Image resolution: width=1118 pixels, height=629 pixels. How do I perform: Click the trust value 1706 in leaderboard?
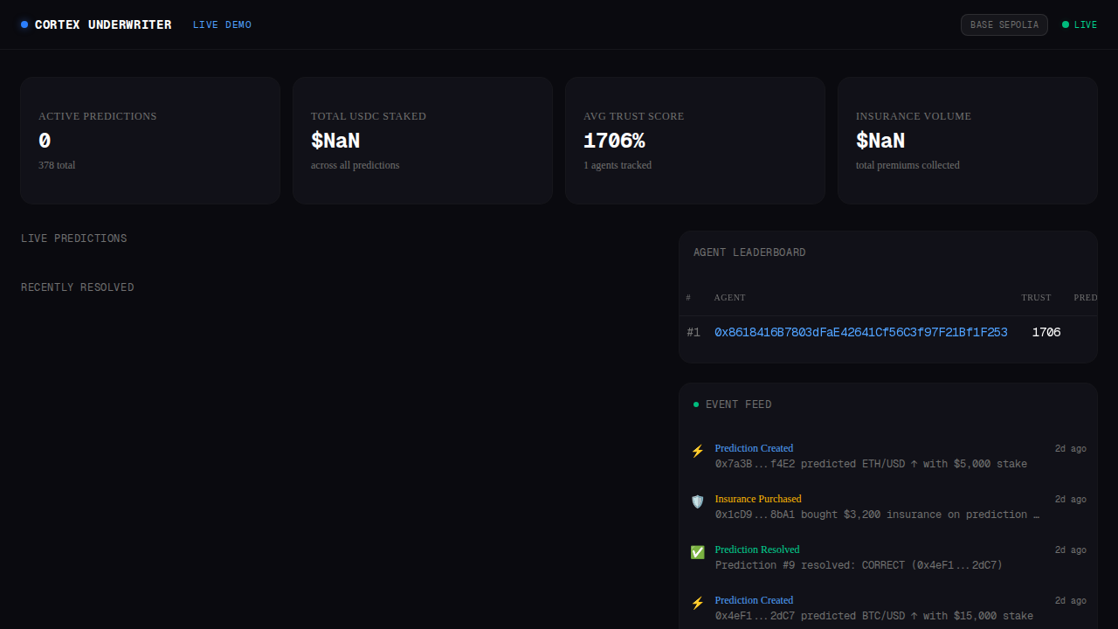coord(1046,333)
